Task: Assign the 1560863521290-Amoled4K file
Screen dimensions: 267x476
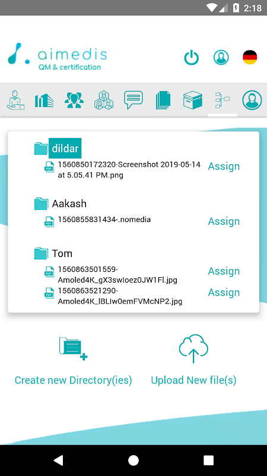Action: point(224,292)
